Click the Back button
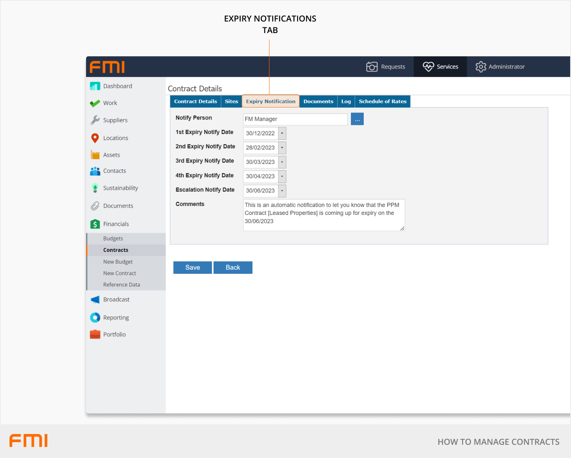This screenshot has width=571, height=458. [233, 267]
